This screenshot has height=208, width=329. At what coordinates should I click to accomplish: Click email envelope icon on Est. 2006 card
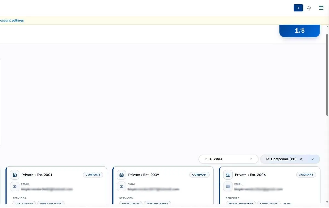point(228,186)
